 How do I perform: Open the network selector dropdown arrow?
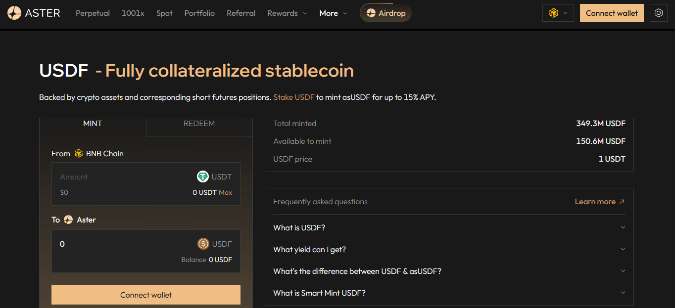(565, 13)
